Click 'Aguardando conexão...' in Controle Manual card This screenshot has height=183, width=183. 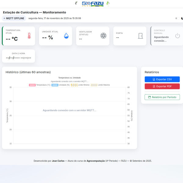(x=161, y=39)
